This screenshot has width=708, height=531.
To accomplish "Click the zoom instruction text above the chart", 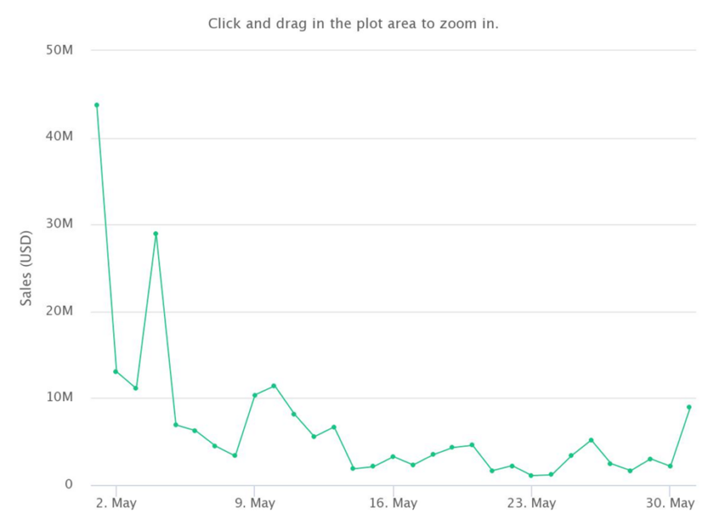I will coord(353,23).
